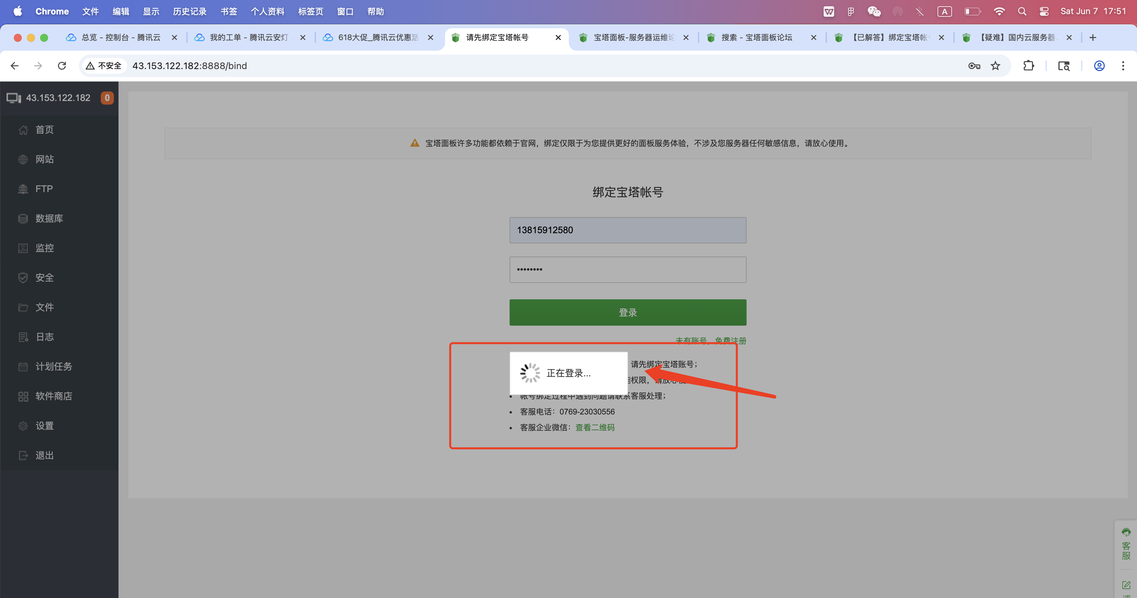Click the green 登录 button
1137x598 pixels.
tap(628, 313)
